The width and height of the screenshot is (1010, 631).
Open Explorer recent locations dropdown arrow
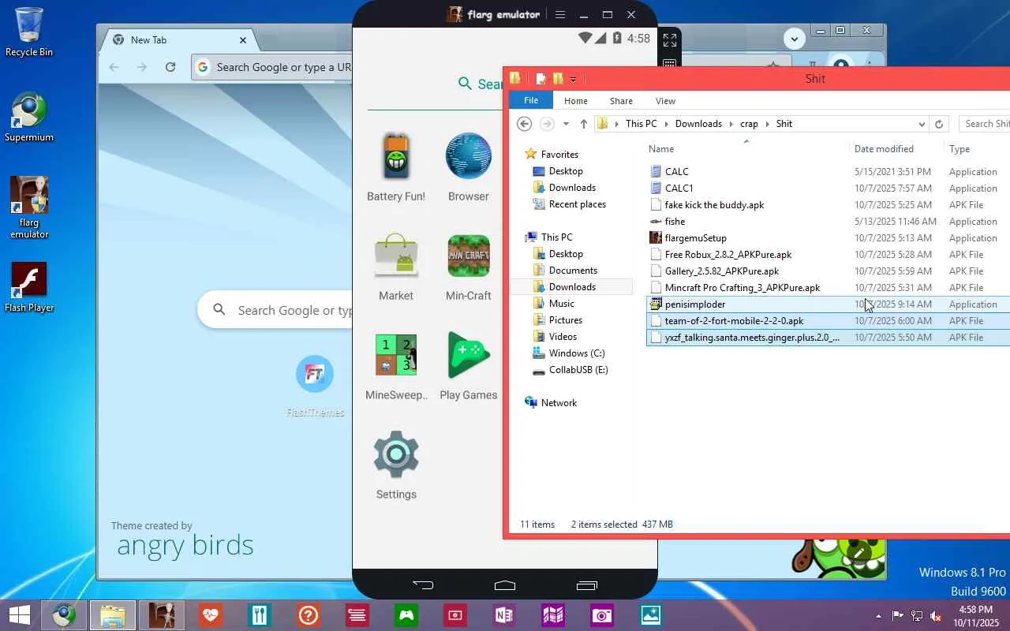coord(566,124)
